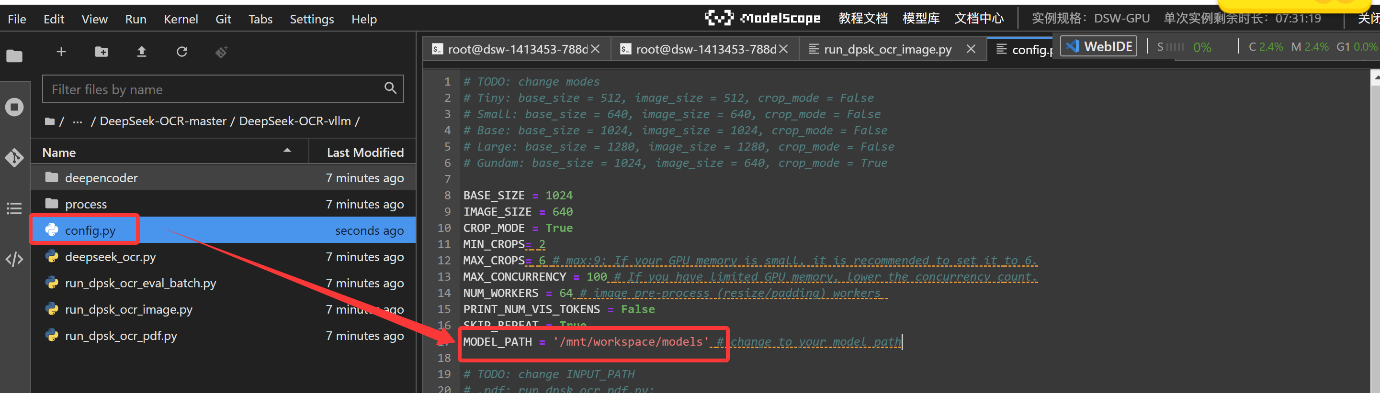The image size is (1380, 393).
Task: Click line number 18 in the gutter
Action: pyautogui.click(x=444, y=358)
